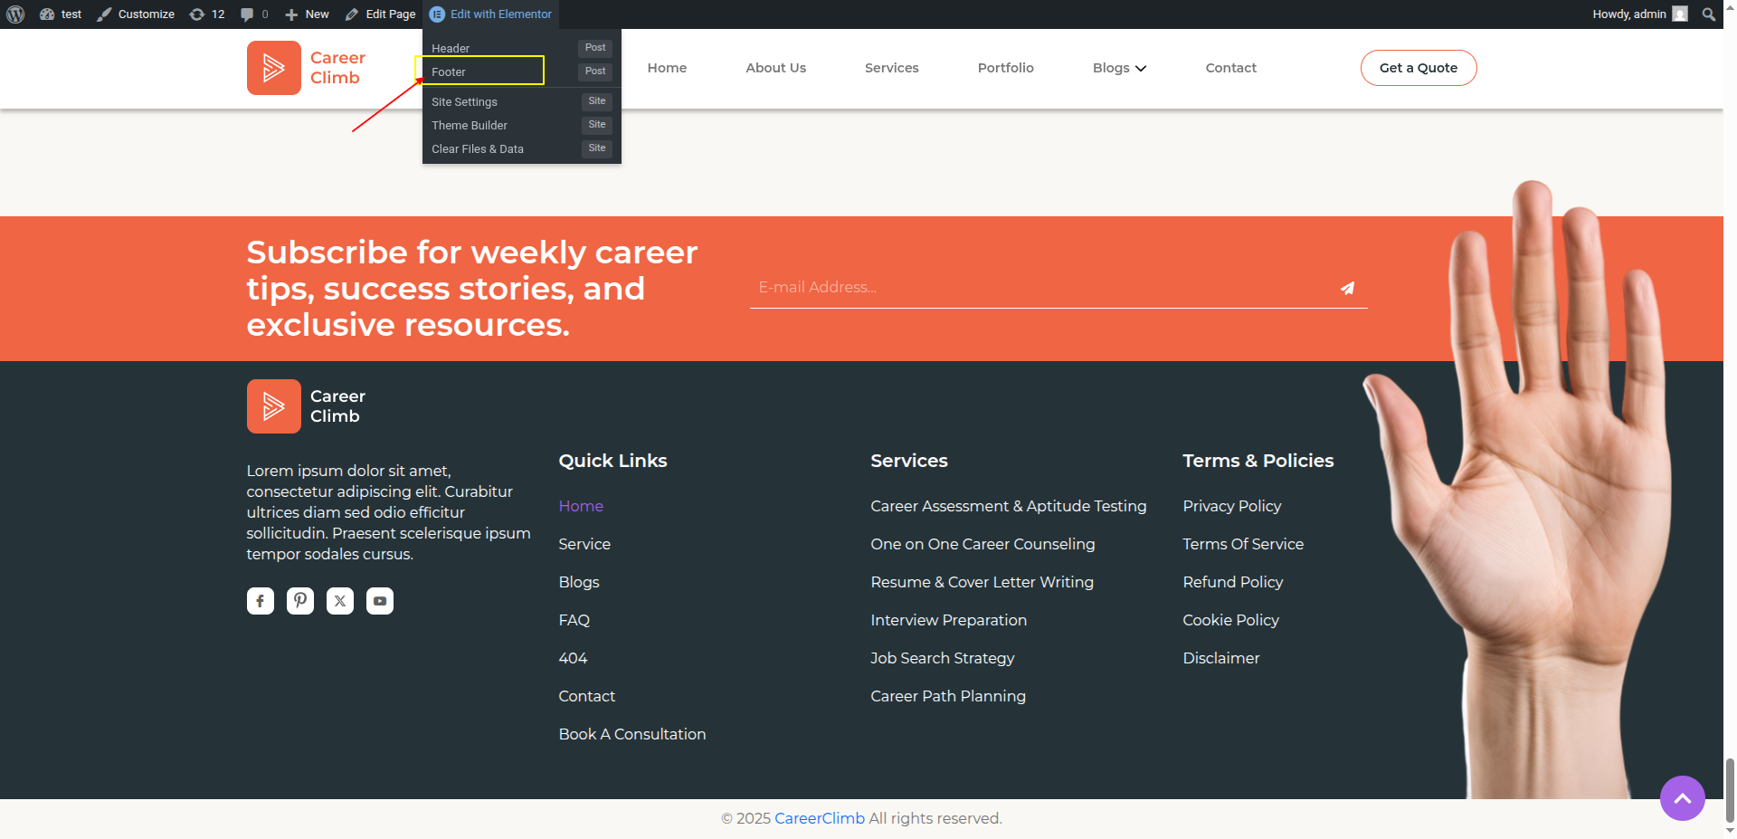1737x839 pixels.
Task: View the 12 pending updates
Action: [x=207, y=14]
